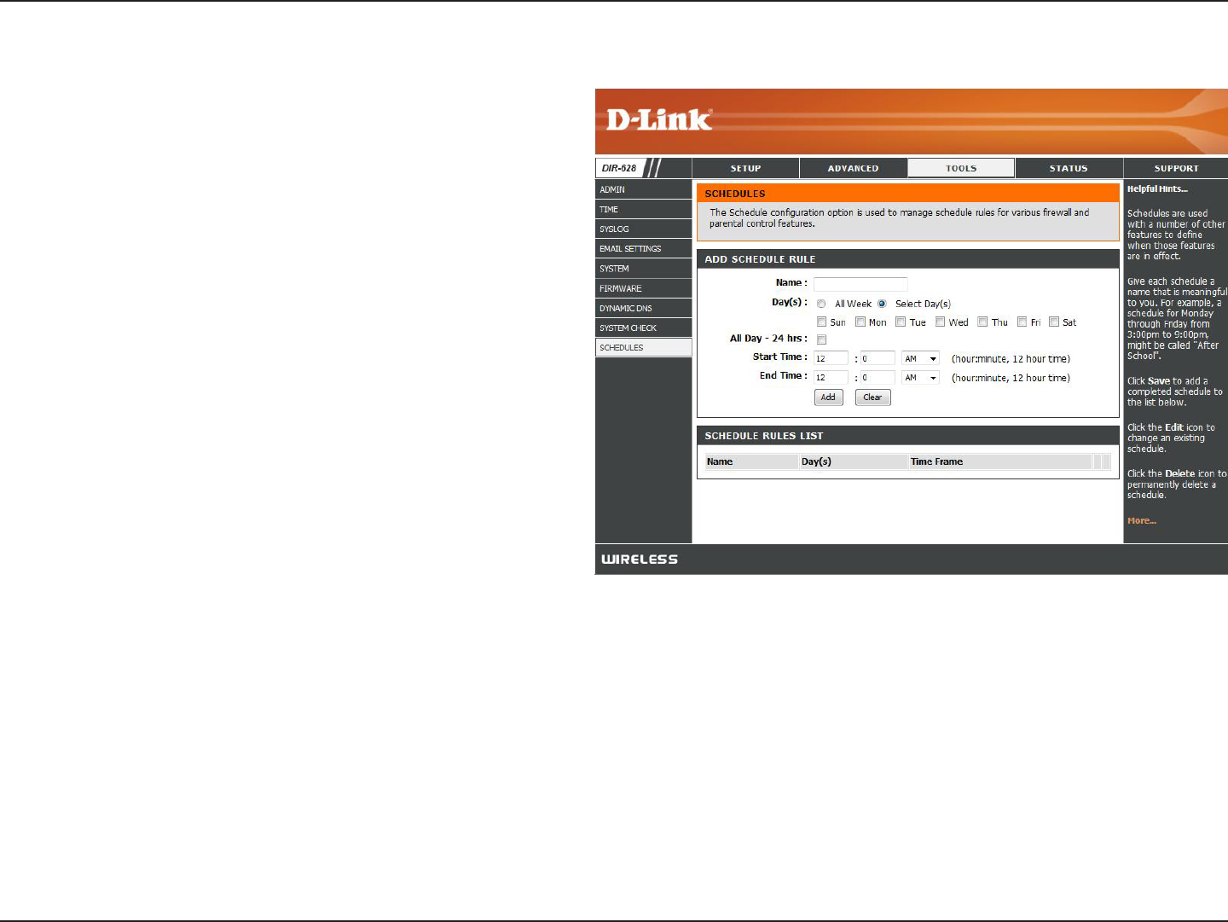Open the End Time AM/PM dropdown
This screenshot has height=922, width=1228.
click(920, 377)
